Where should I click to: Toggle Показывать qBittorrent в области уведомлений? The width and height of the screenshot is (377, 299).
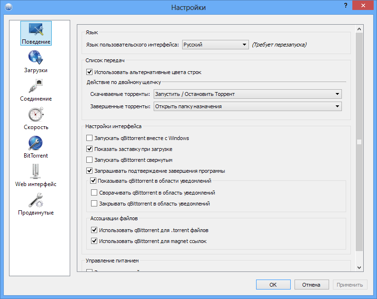(x=93, y=181)
